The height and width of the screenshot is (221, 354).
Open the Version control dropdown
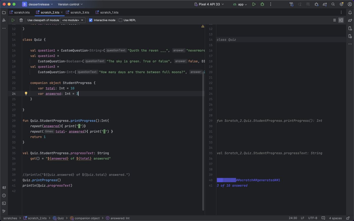click(70, 4)
